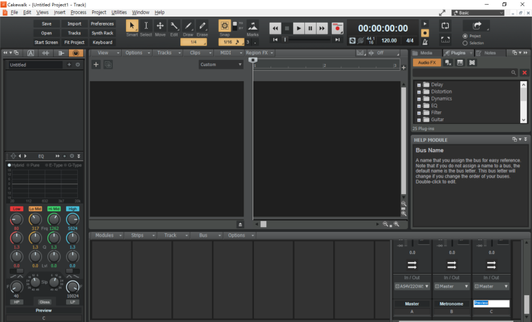The height and width of the screenshot is (322, 532).
Task: Switch to the Notes tab
Action: (x=490, y=53)
